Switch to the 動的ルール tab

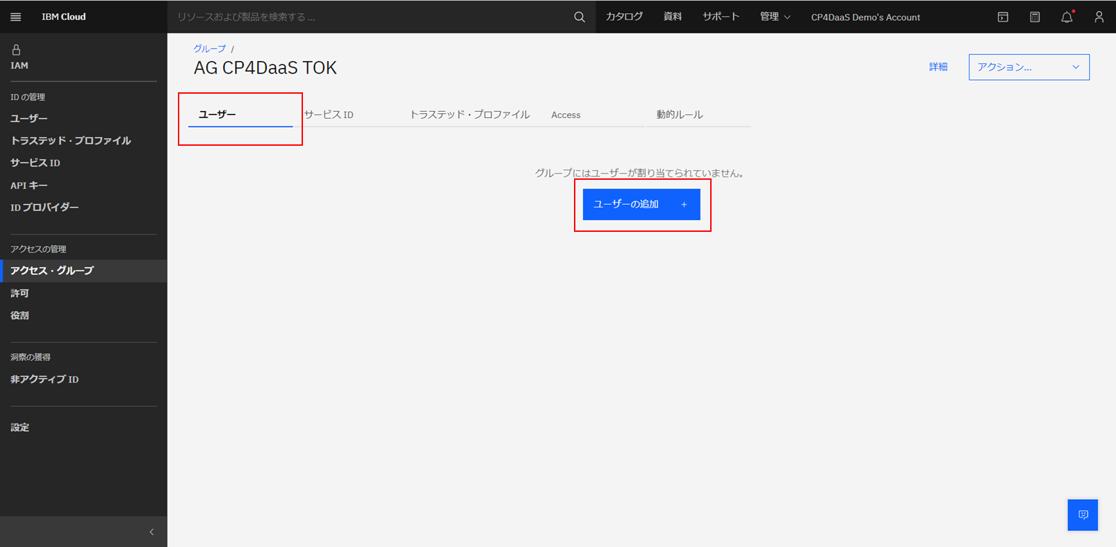pos(698,115)
